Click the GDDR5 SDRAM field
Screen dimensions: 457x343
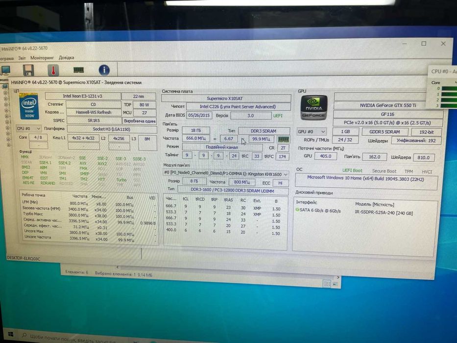coord(385,132)
